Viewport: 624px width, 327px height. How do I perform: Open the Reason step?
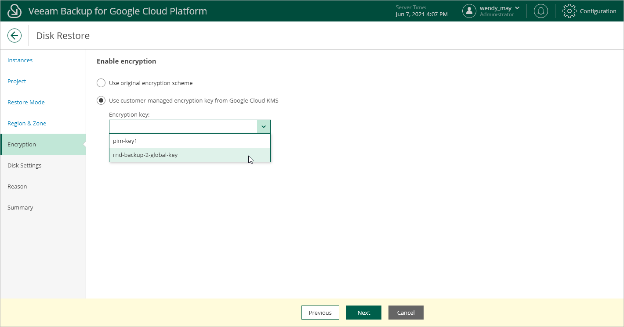click(17, 186)
